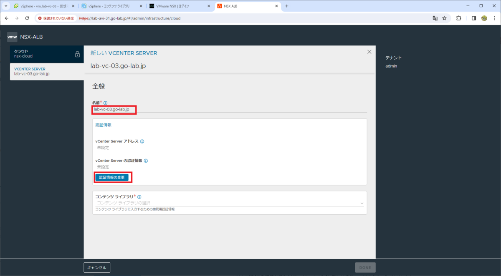Close the VMware NSX login tab
The height and width of the screenshot is (276, 501).
point(208,6)
